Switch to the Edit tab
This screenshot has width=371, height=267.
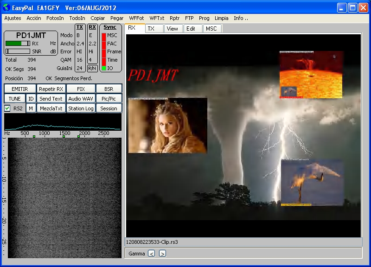[x=192, y=29]
